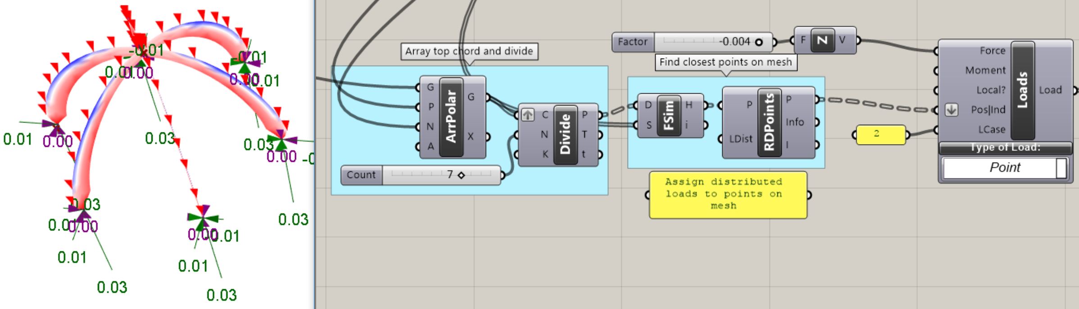Click the Count slider label
The image size is (1079, 309).
pyautogui.click(x=361, y=175)
